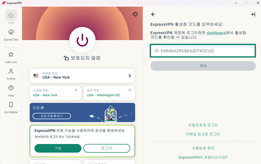261x164 pixels.
Task: Choose 비밀번호로 로그인 link
Action: [203, 125]
